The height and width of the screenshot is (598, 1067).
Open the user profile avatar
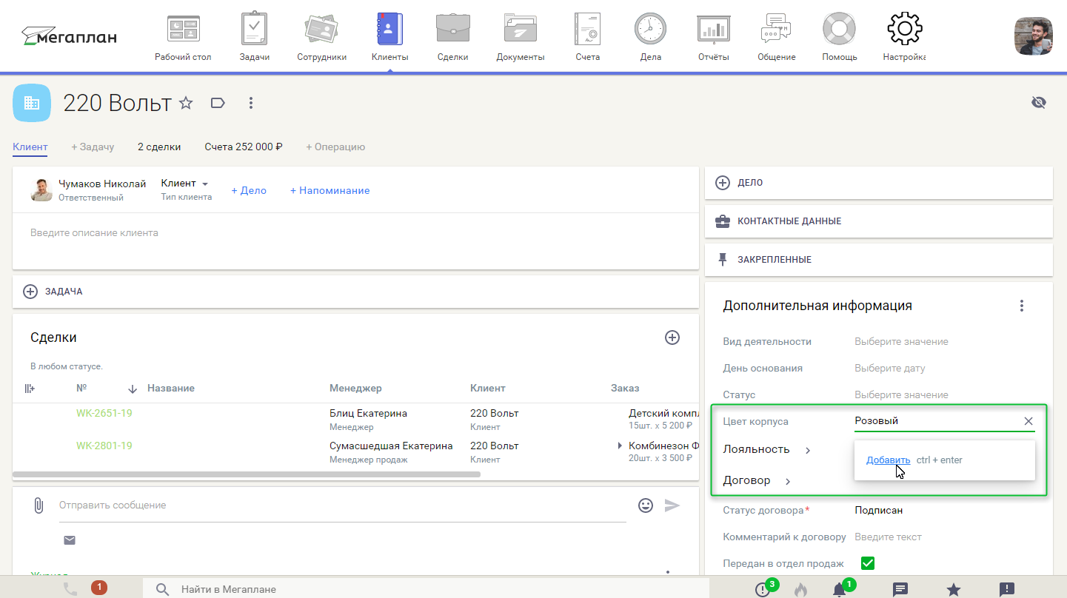(1033, 36)
